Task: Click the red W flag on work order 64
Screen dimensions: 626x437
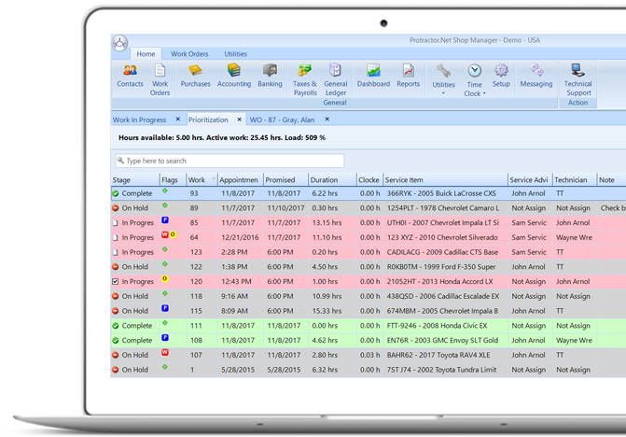Action: (x=164, y=234)
